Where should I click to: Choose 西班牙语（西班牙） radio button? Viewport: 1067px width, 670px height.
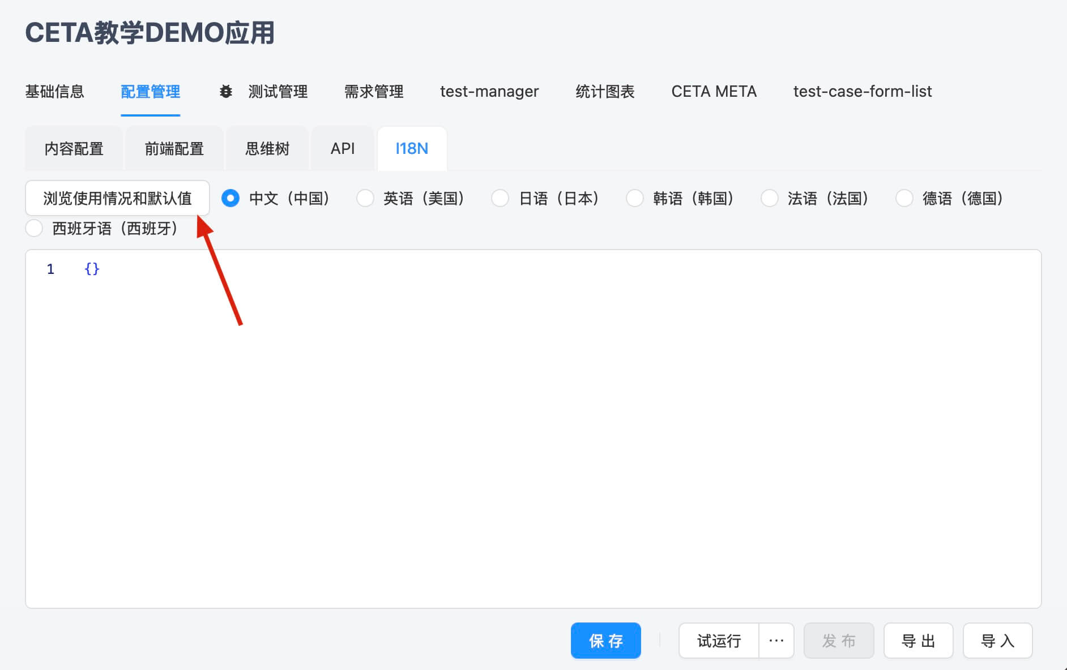tap(35, 228)
